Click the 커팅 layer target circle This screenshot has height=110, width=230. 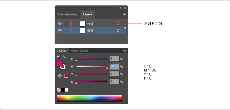pyautogui.click(x=118, y=24)
